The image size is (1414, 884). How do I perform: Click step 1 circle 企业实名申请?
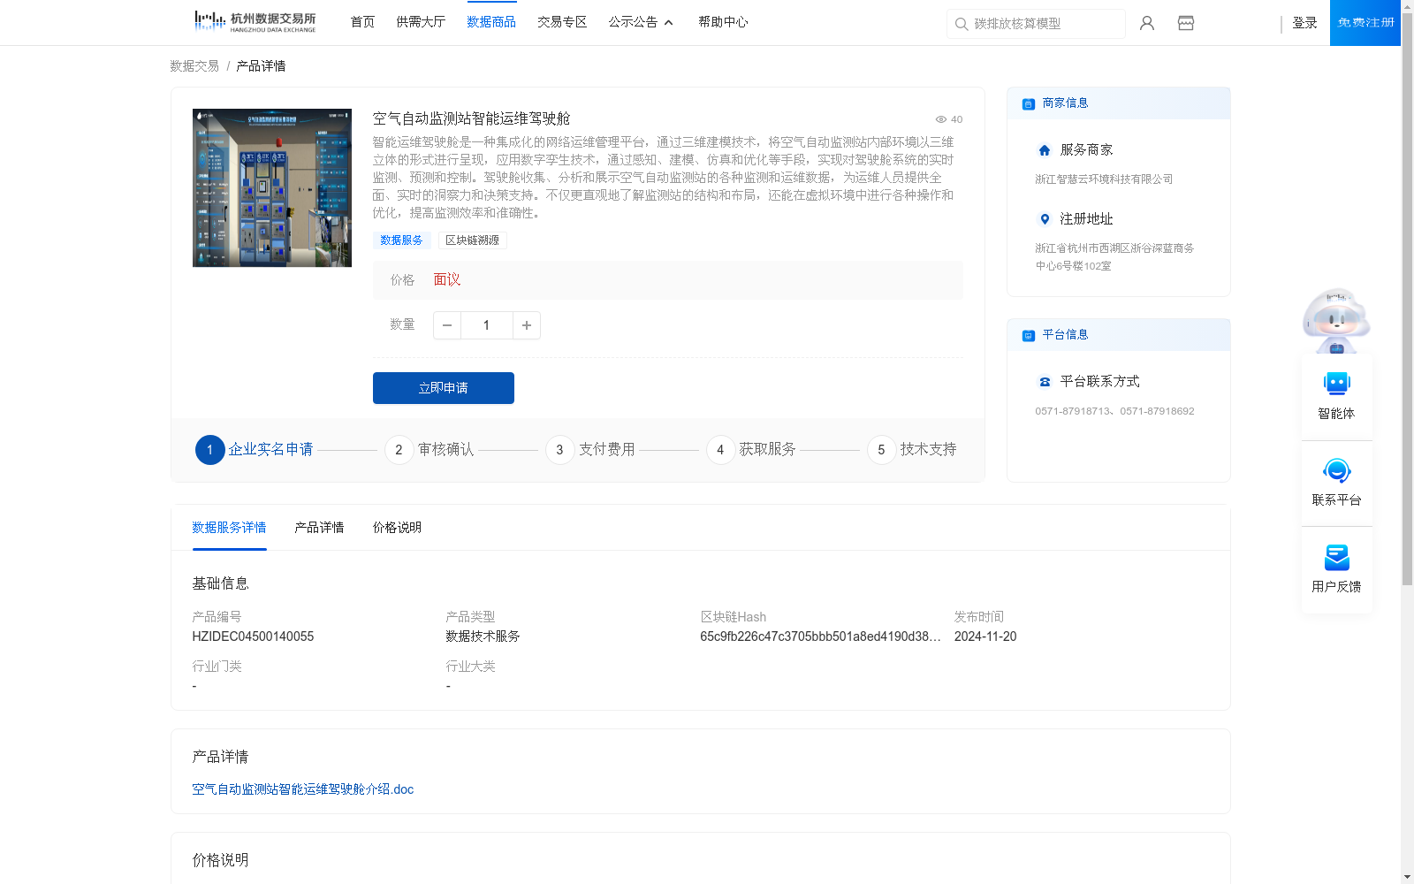coord(209,450)
